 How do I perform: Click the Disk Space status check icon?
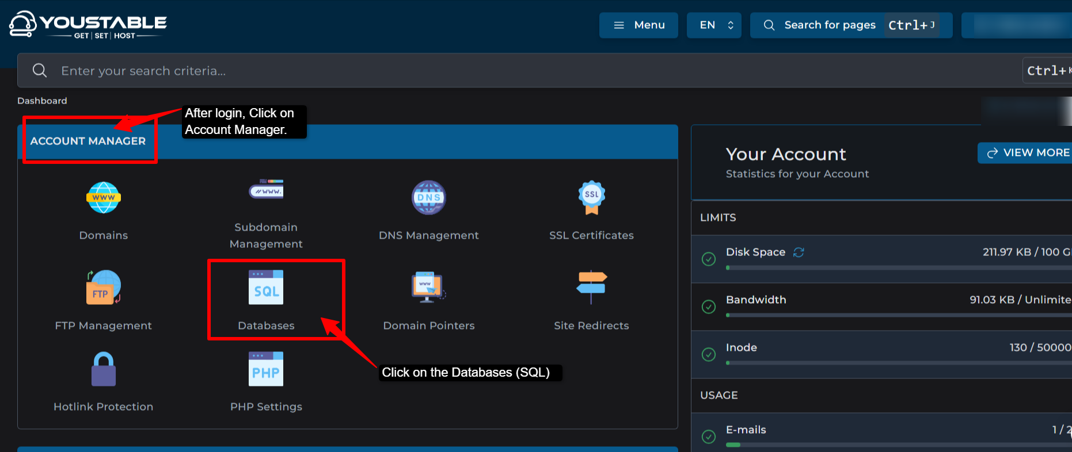coord(709,259)
